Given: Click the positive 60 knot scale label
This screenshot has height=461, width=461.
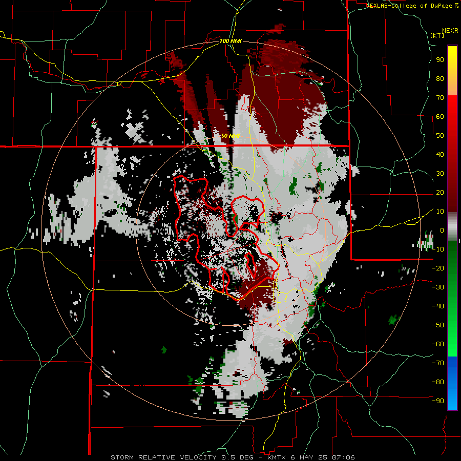Looking at the screenshot, I should point(440,117).
